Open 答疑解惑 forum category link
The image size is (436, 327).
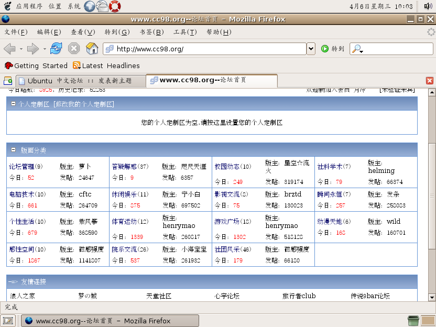(x=124, y=167)
